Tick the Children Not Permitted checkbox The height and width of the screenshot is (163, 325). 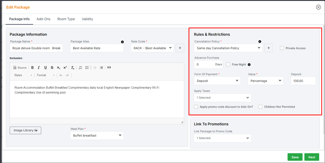[x=260, y=107]
